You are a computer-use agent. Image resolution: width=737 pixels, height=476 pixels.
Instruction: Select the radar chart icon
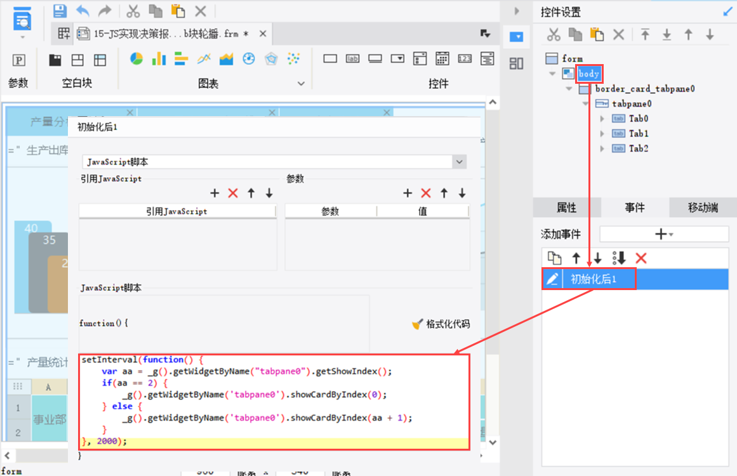[271, 59]
